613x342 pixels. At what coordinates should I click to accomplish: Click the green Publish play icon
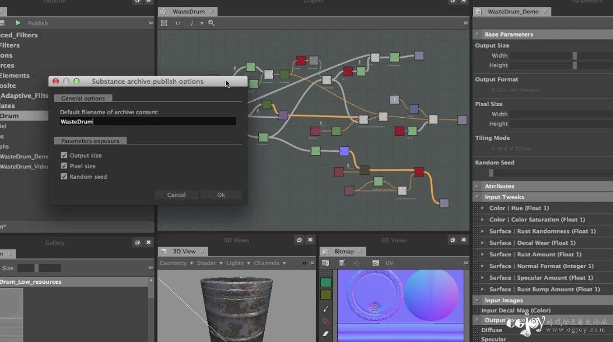(18, 23)
